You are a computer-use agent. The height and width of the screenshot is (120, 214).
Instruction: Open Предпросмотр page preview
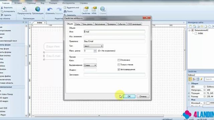coord(24,9)
